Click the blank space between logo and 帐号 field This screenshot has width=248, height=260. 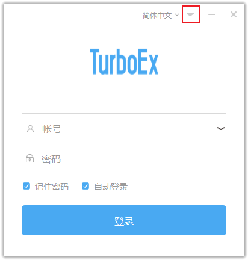pyautogui.click(x=124, y=94)
